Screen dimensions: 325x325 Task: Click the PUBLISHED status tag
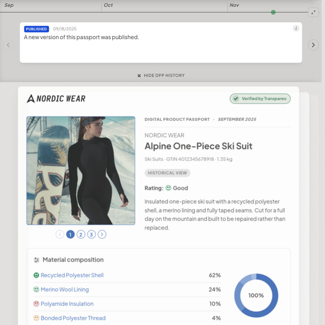(37, 29)
